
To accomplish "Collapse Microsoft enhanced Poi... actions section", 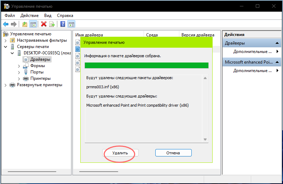I will pos(277,62).
